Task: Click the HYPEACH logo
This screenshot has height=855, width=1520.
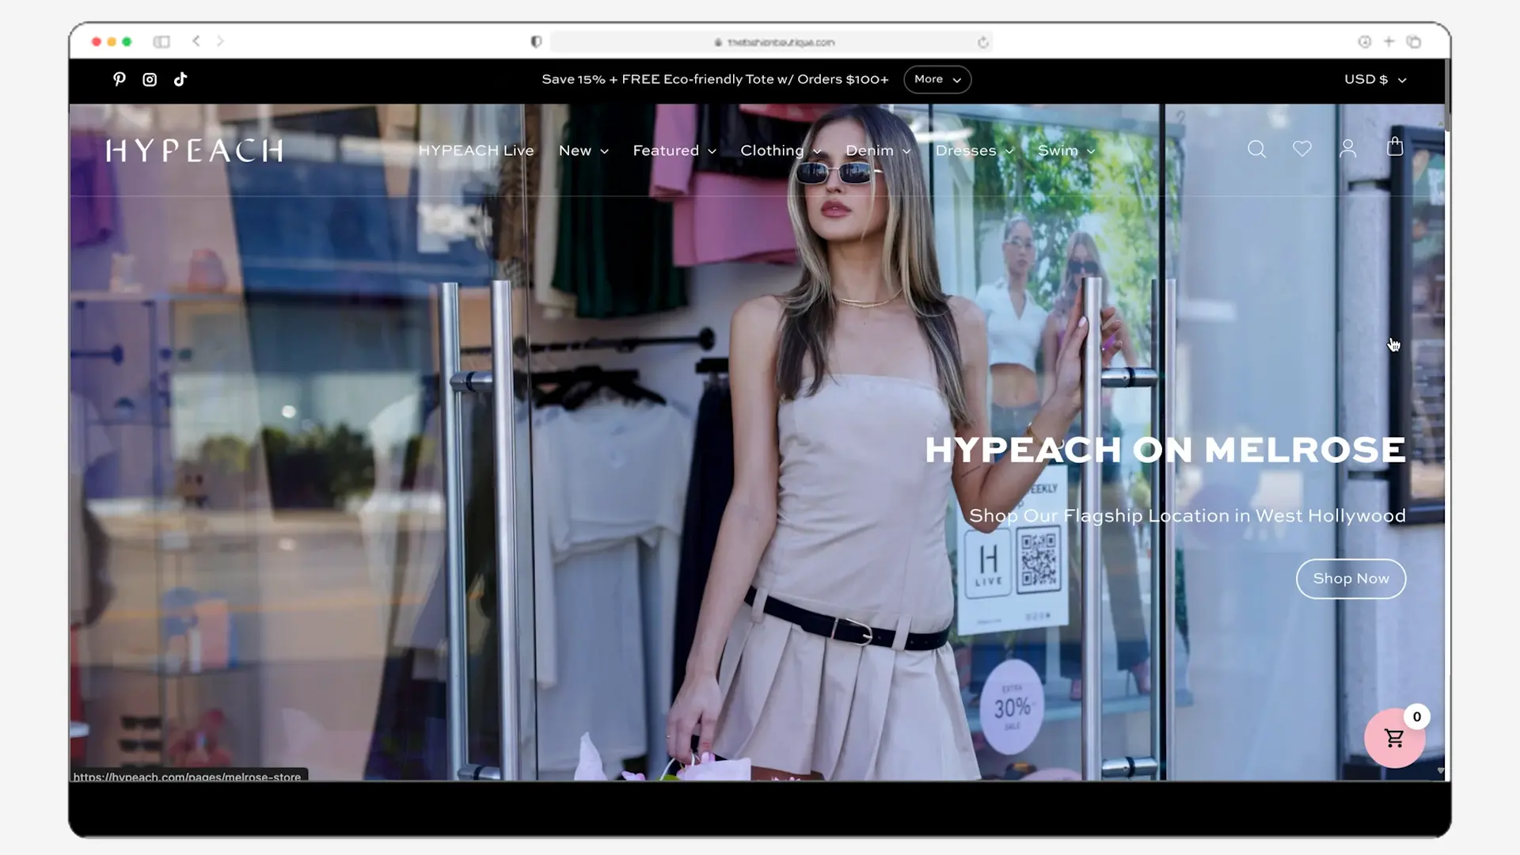Action: [x=195, y=150]
